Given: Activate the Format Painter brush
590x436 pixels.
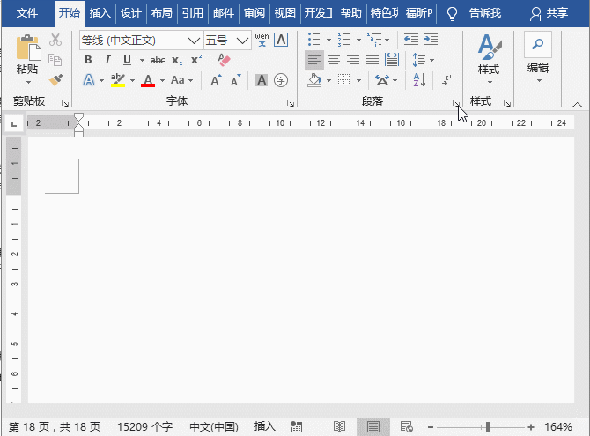Looking at the screenshot, I should coord(55,79).
